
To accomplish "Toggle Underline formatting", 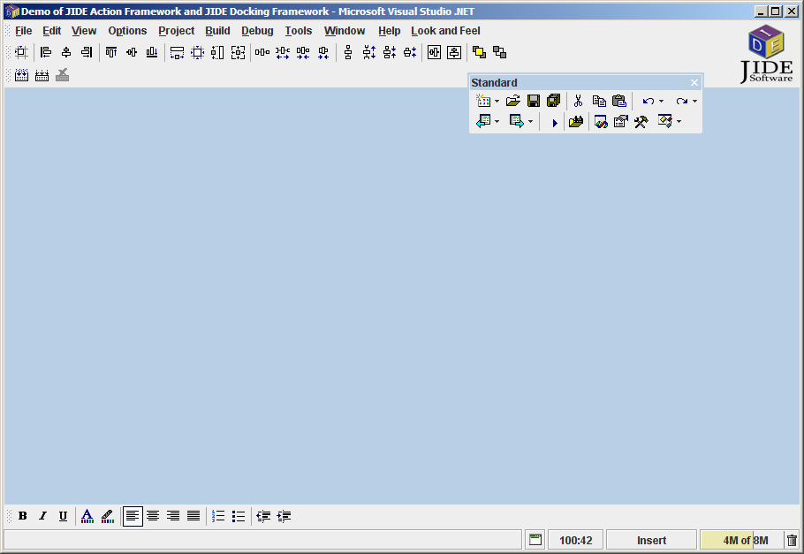I will click(63, 516).
